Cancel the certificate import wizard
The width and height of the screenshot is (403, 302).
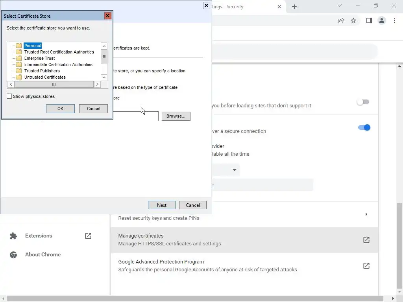(193, 205)
